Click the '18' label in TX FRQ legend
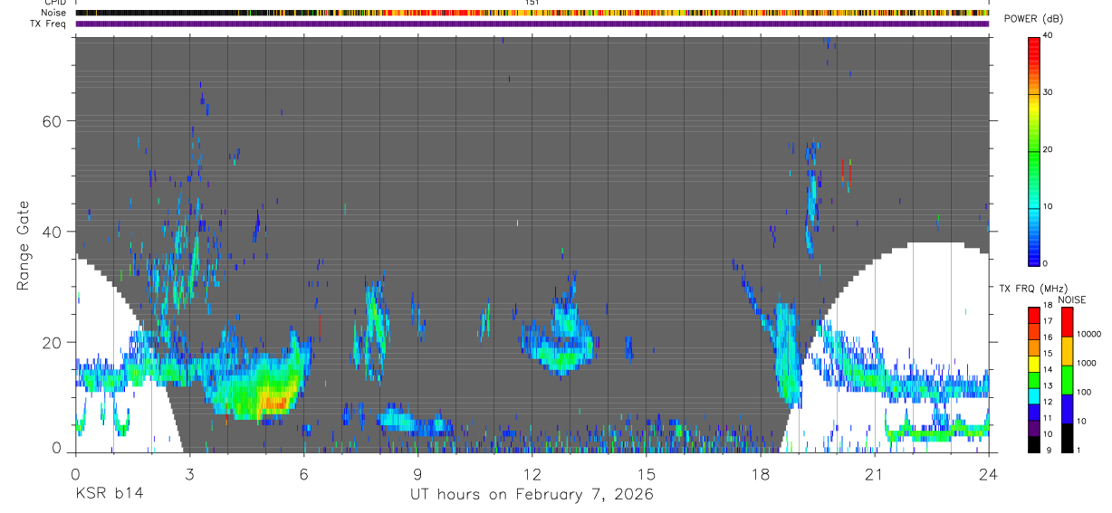1112x513 pixels. [1048, 306]
